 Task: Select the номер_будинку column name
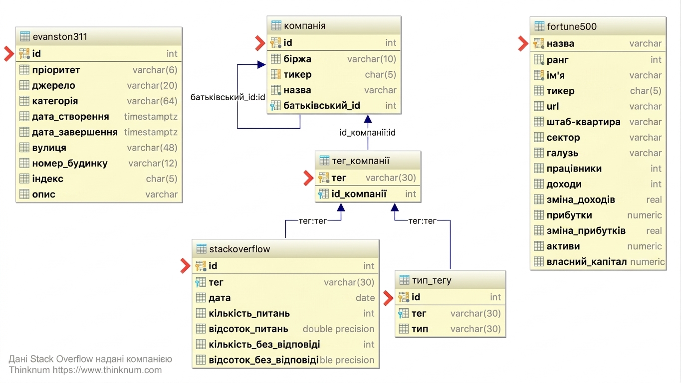point(70,163)
